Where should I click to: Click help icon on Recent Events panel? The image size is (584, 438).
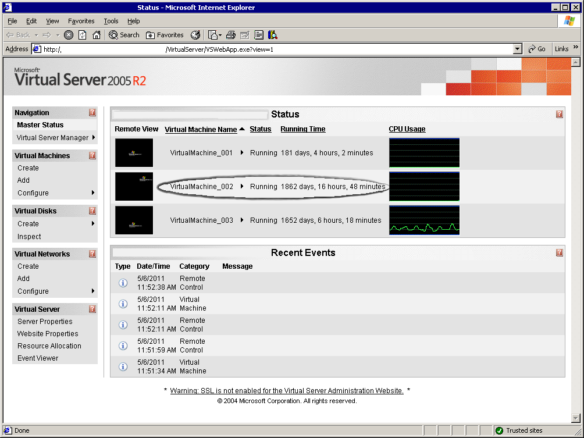click(559, 253)
